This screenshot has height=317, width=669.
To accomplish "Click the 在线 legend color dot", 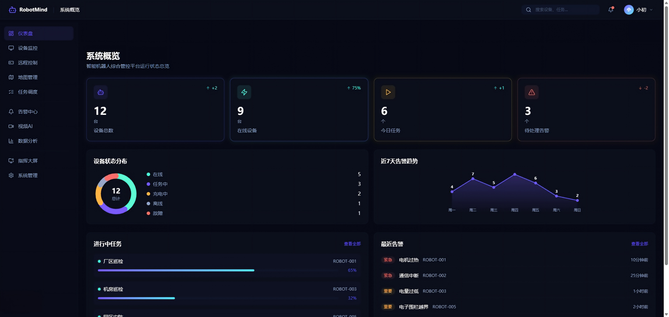I will pos(148,174).
